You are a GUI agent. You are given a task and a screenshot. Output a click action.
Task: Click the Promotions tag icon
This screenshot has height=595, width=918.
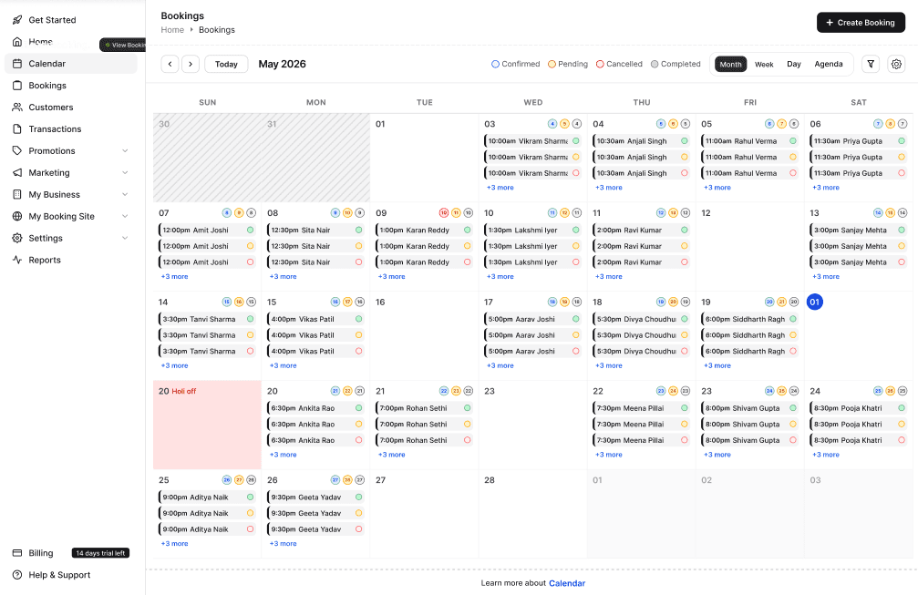pyautogui.click(x=17, y=151)
